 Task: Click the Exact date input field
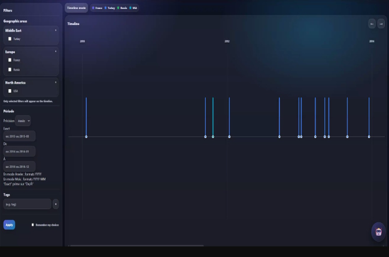coord(19,136)
